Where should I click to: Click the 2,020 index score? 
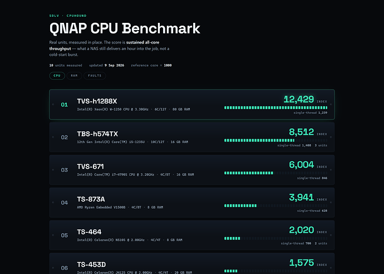click(x=302, y=230)
